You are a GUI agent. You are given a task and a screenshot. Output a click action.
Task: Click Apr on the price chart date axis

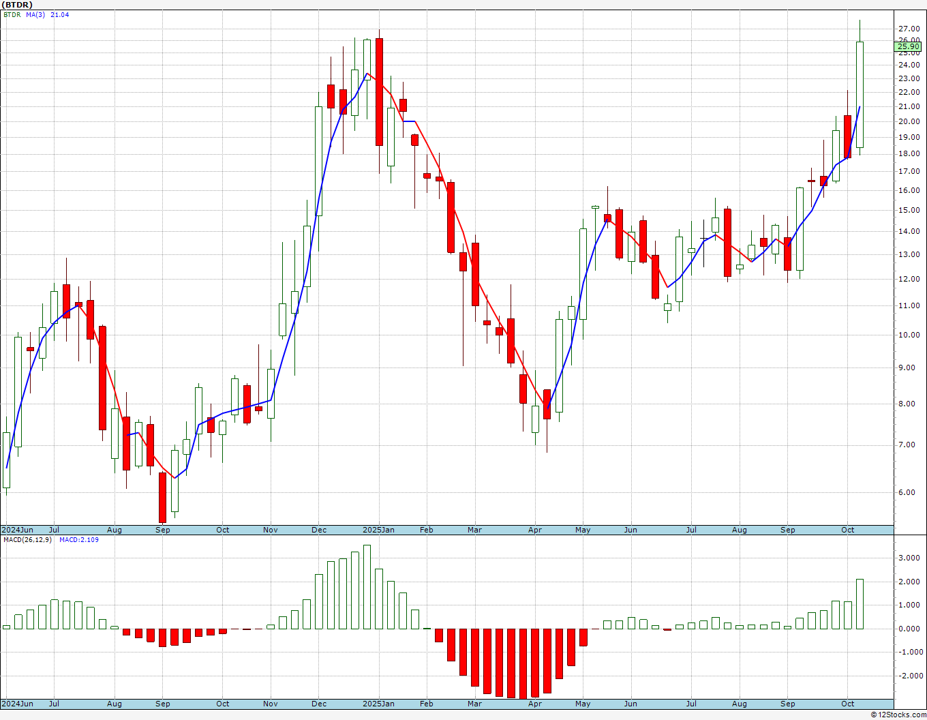(535, 530)
